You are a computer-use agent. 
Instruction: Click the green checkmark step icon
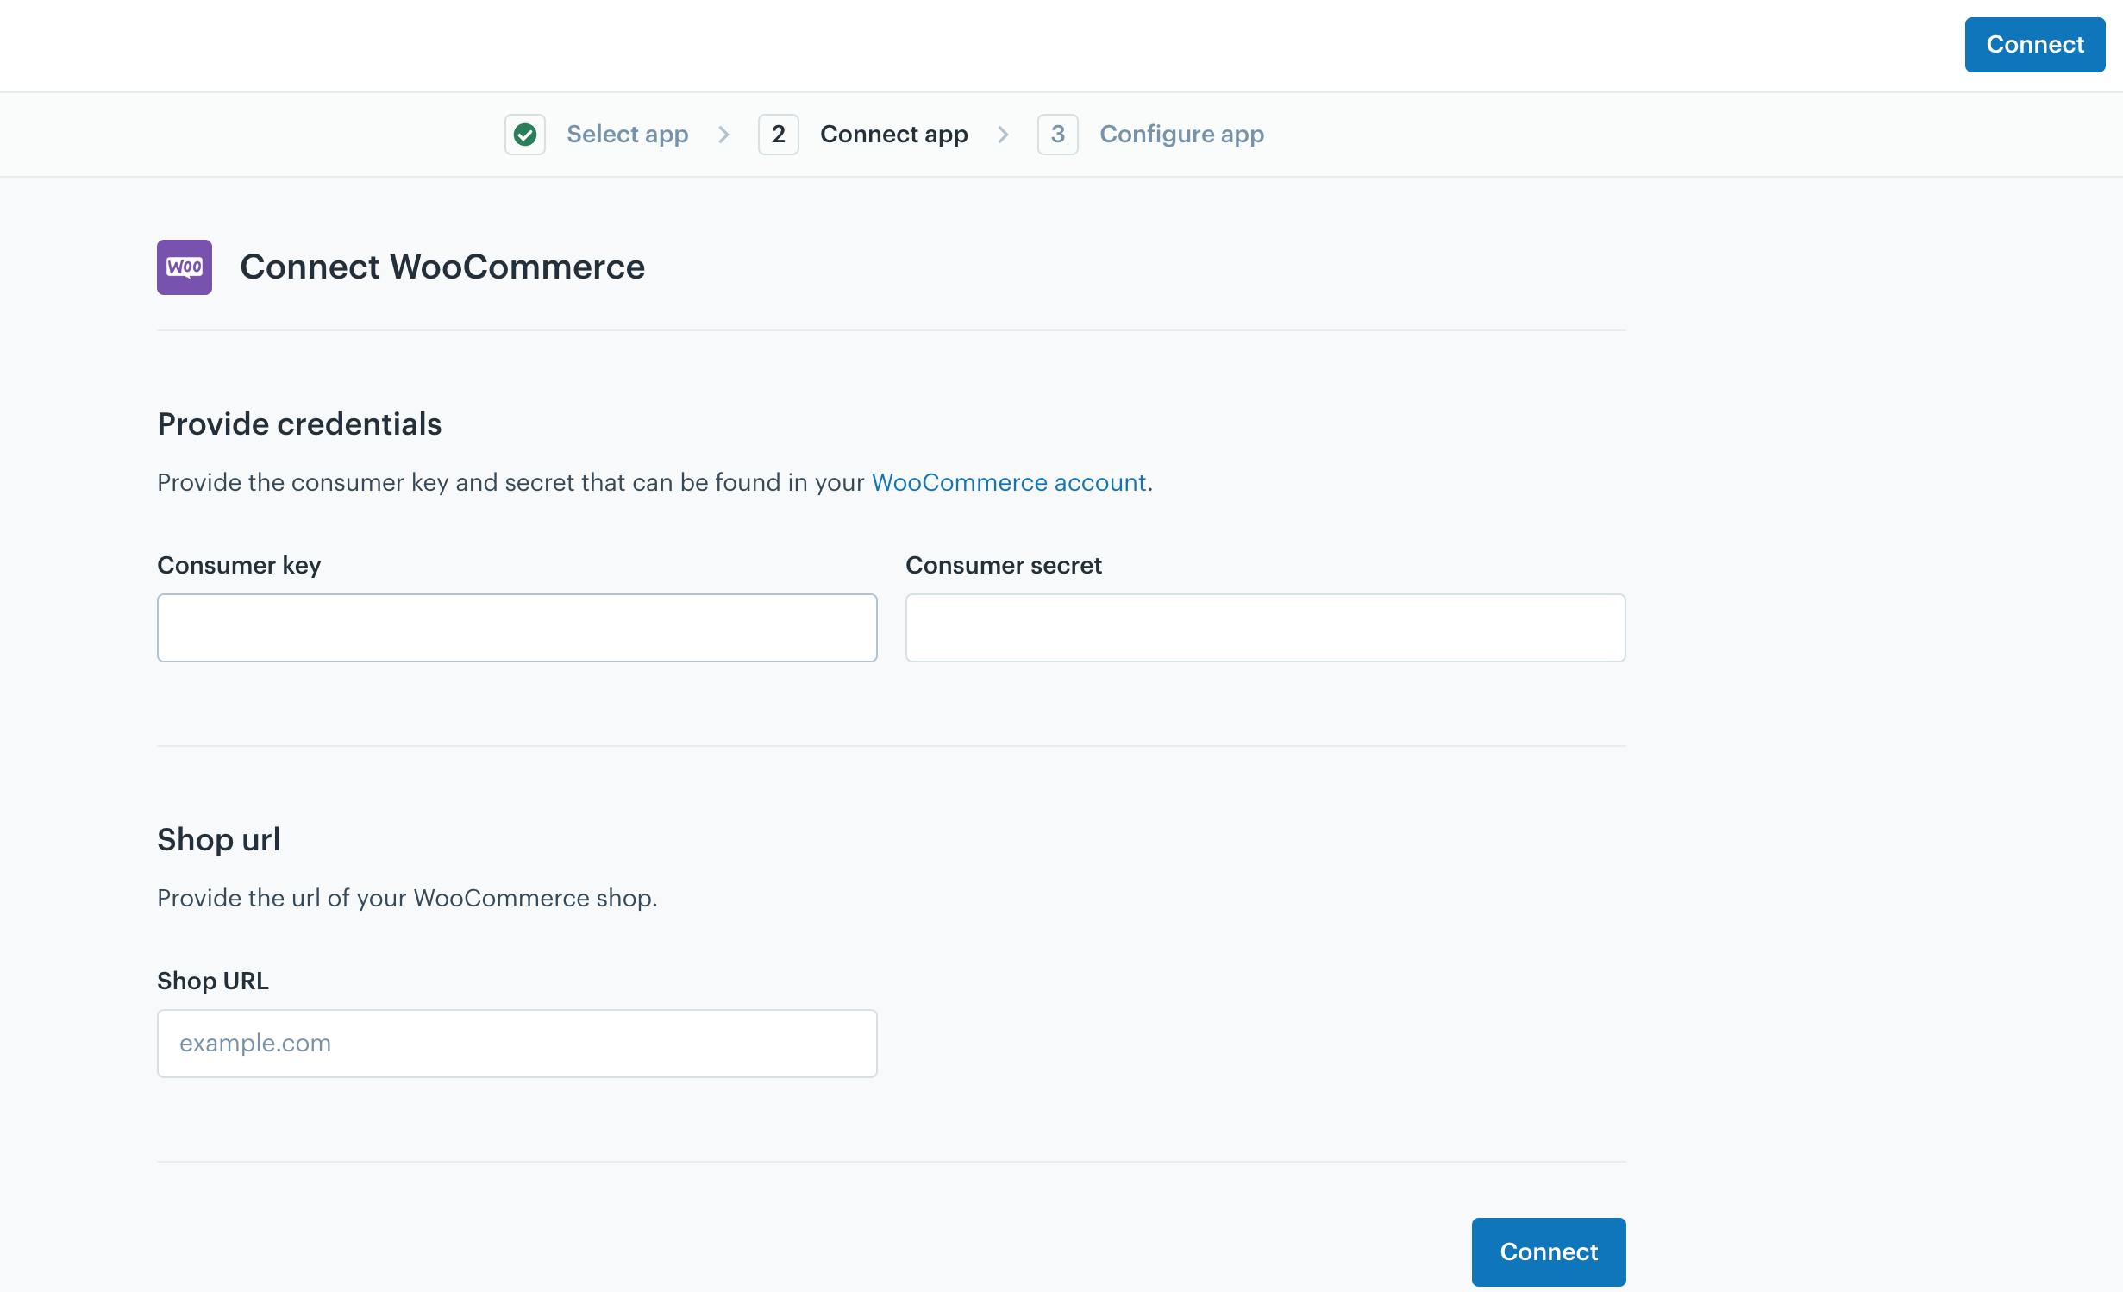(x=525, y=135)
